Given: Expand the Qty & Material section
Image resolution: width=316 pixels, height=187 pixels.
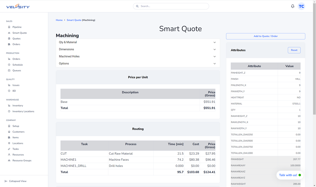Looking at the screenshot, I should (138, 42).
